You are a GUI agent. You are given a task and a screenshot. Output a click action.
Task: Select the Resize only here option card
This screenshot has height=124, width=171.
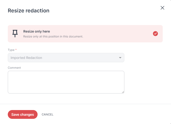pos(85,34)
